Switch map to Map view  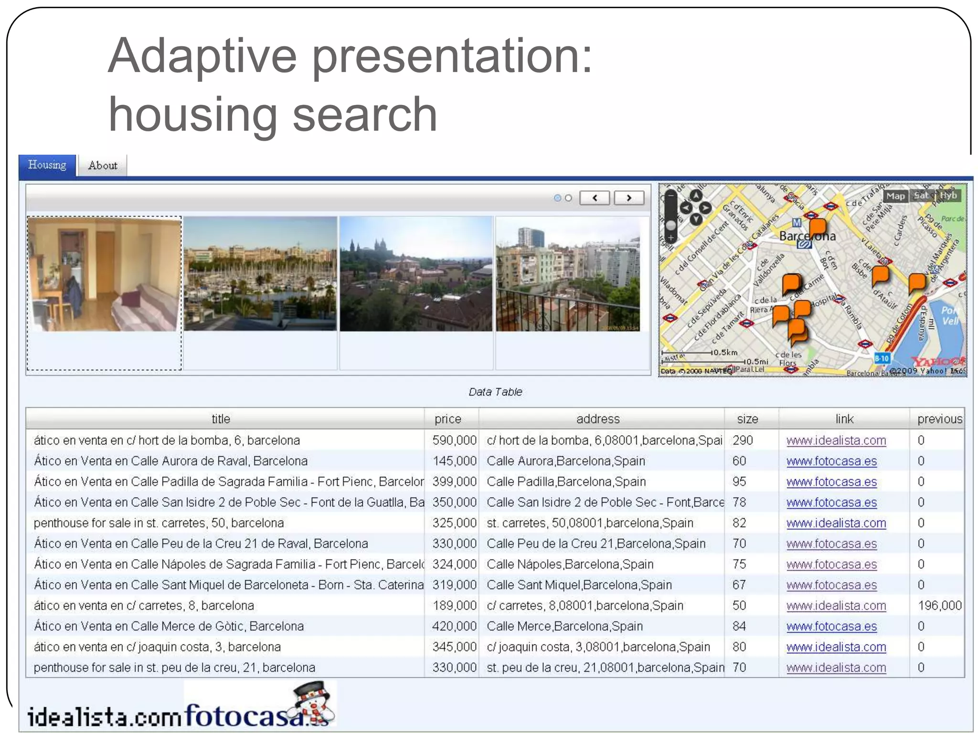[895, 196]
